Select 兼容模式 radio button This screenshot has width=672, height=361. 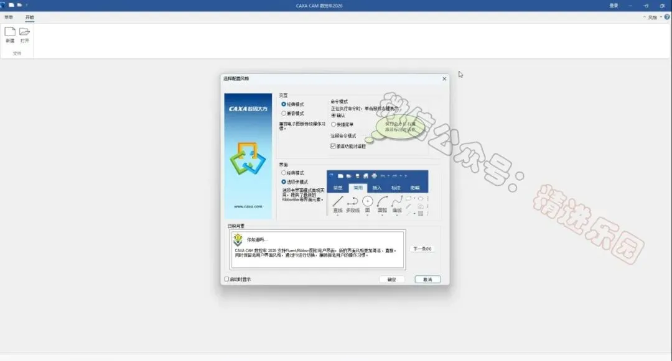(292, 113)
